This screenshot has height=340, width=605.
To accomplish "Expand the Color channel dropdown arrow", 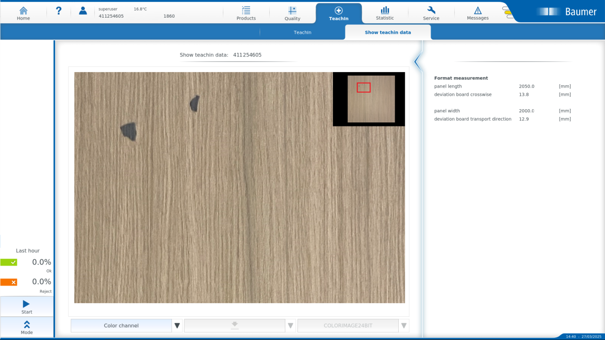I will pyautogui.click(x=177, y=326).
